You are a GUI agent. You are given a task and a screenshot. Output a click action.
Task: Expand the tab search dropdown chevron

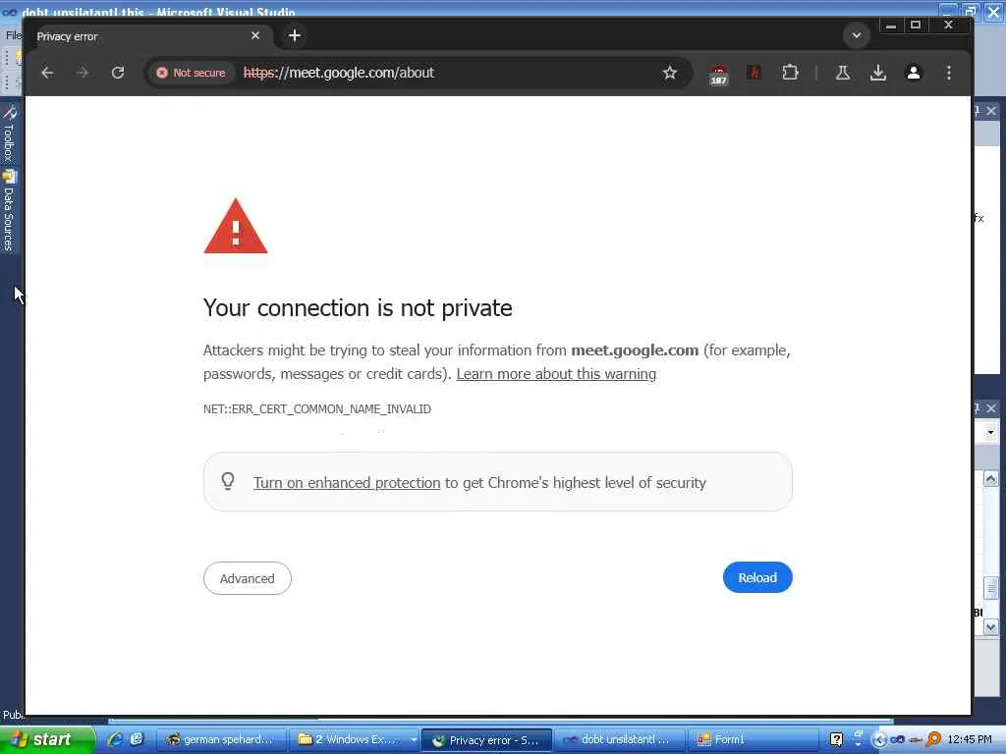click(x=857, y=35)
